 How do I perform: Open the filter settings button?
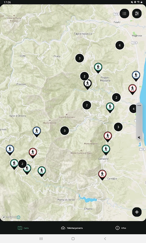137,13
